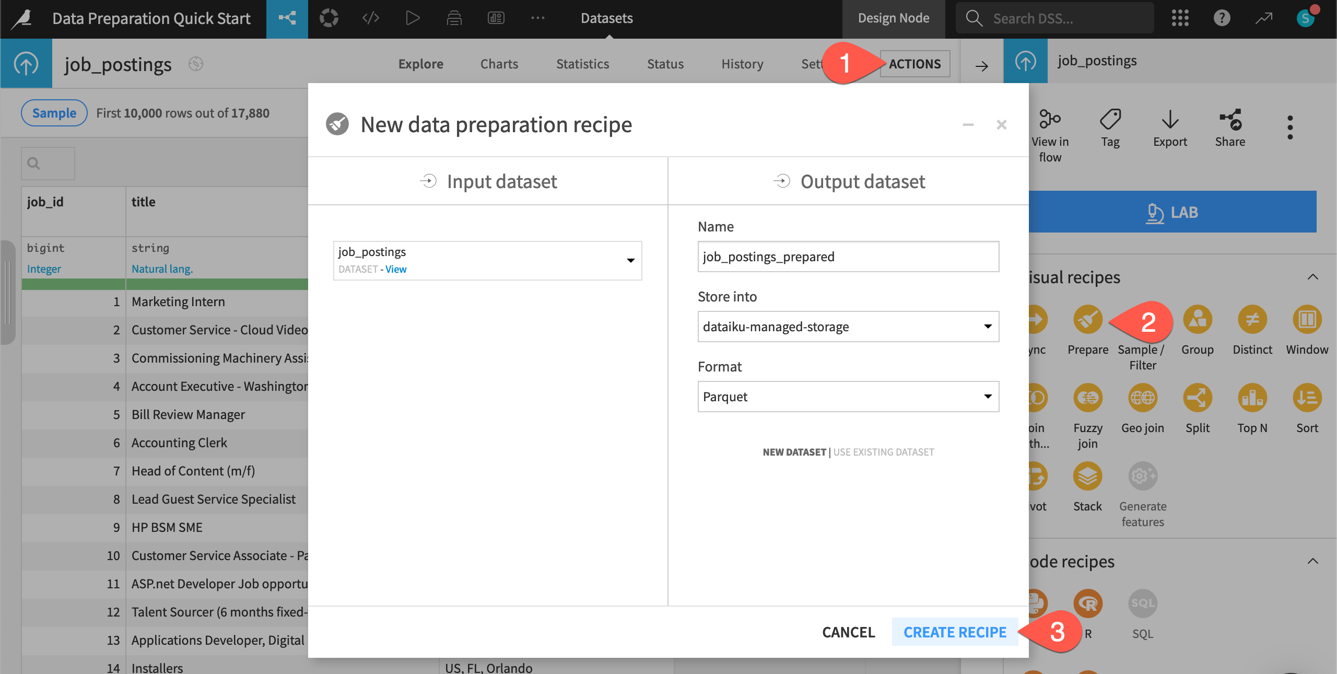
Task: Click the CREATE RECIPE button
Action: click(x=955, y=632)
